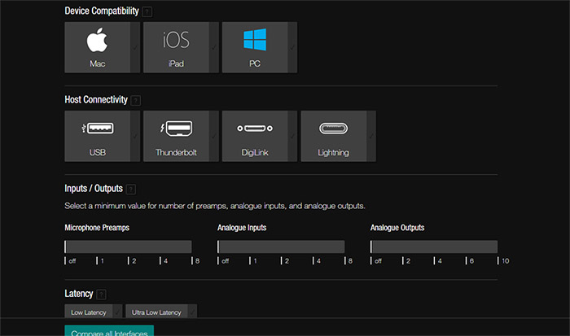Tick the checkmark beside Lightning tile
570x336 pixels.
[x=371, y=136]
